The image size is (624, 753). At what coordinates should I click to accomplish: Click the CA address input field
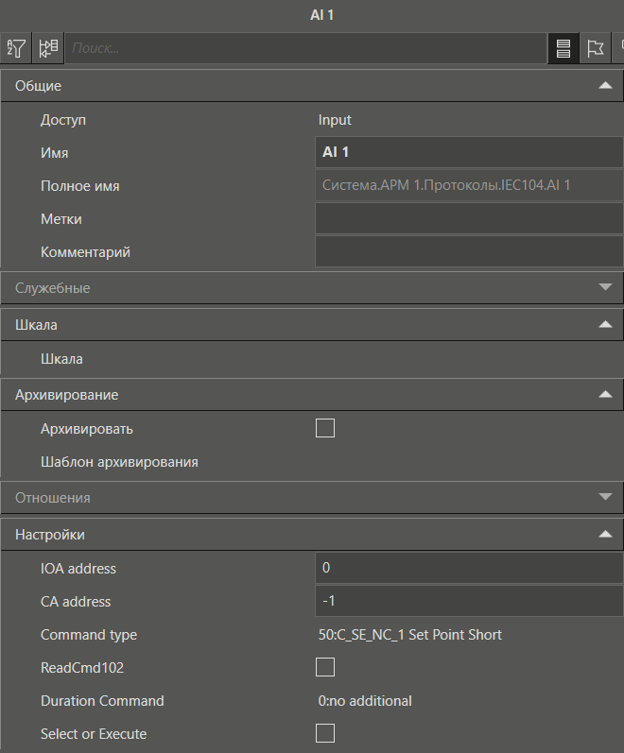pyautogui.click(x=468, y=602)
